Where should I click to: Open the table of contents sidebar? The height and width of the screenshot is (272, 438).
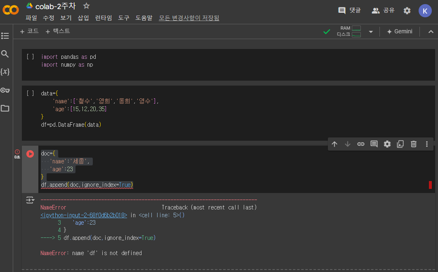click(5, 36)
